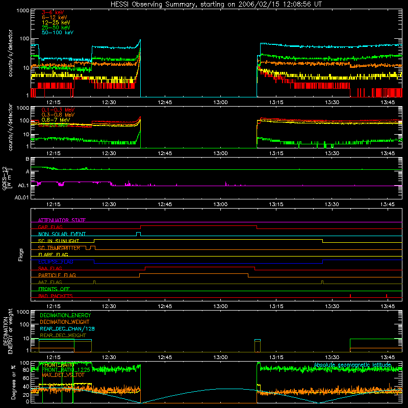
Task: Click the HESSI Observing Summary title text
Action: [216, 4]
